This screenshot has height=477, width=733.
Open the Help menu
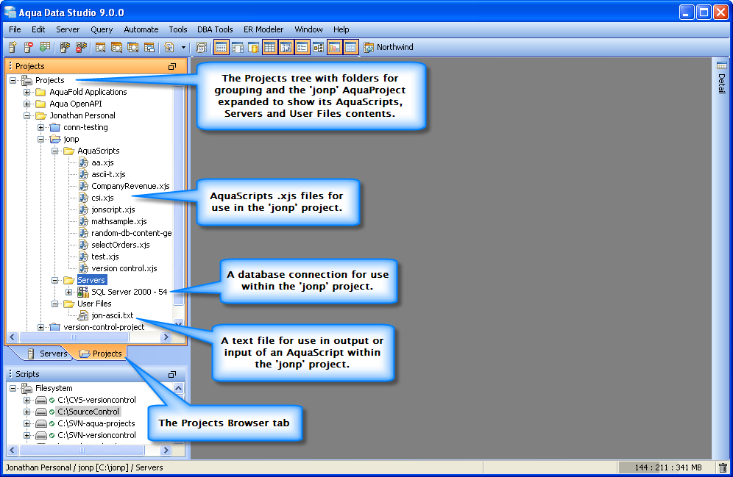coord(341,29)
